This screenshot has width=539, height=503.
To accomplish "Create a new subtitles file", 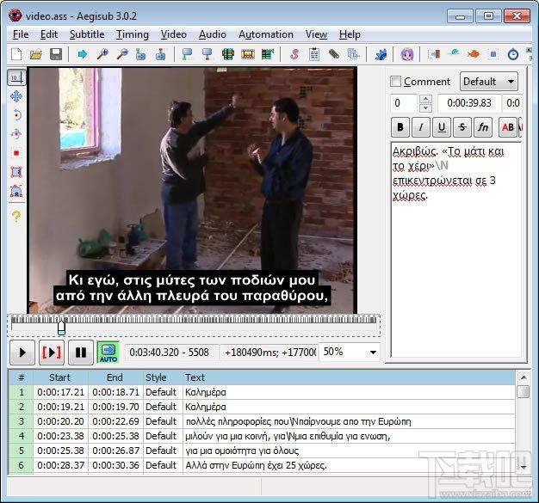I will click(16, 54).
